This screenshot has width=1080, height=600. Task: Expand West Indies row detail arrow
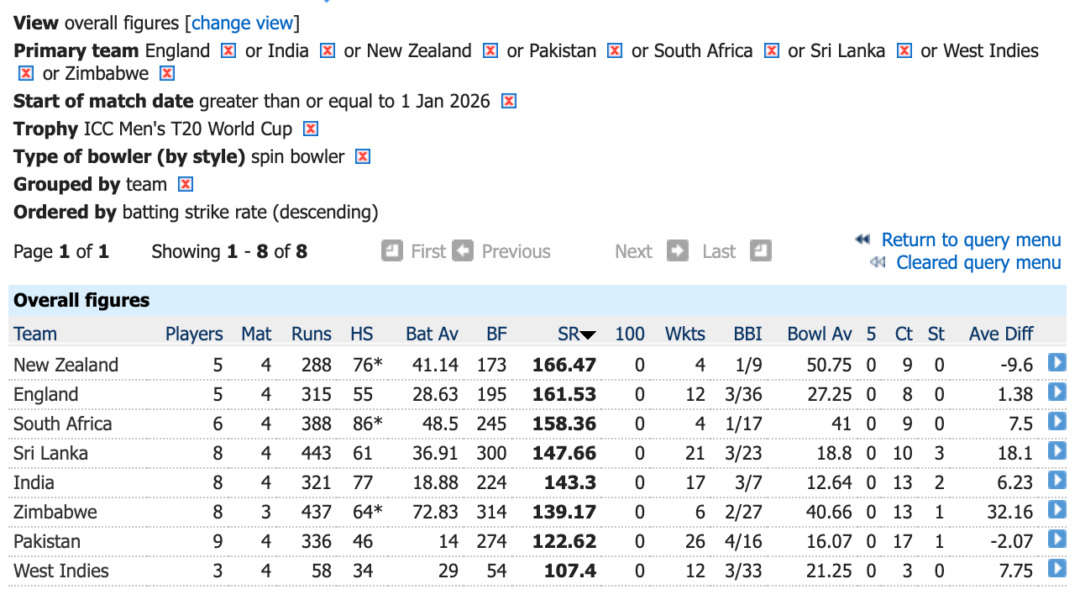point(1056,569)
